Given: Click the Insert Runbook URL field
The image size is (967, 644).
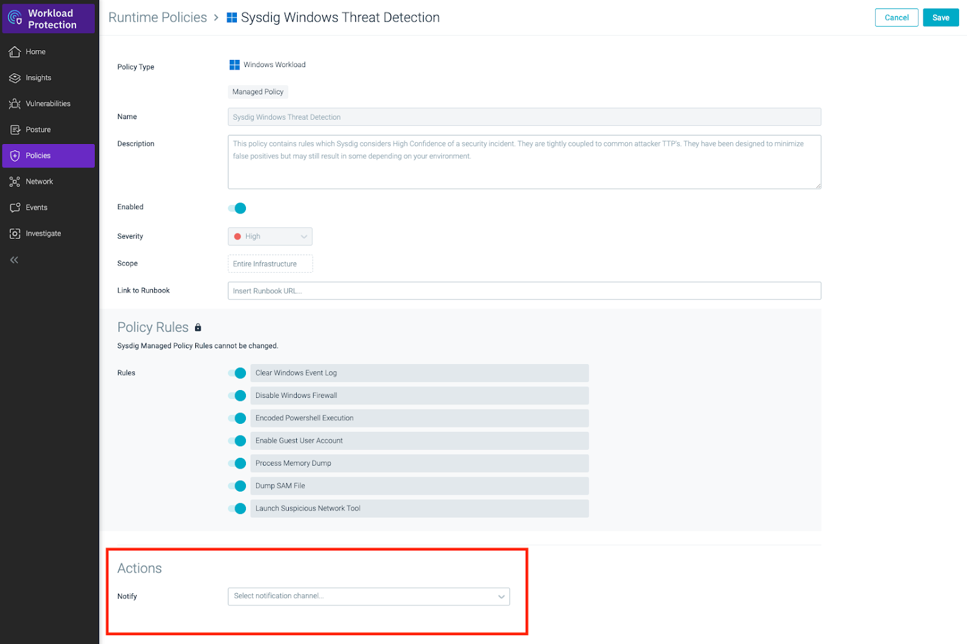Looking at the screenshot, I should (524, 291).
